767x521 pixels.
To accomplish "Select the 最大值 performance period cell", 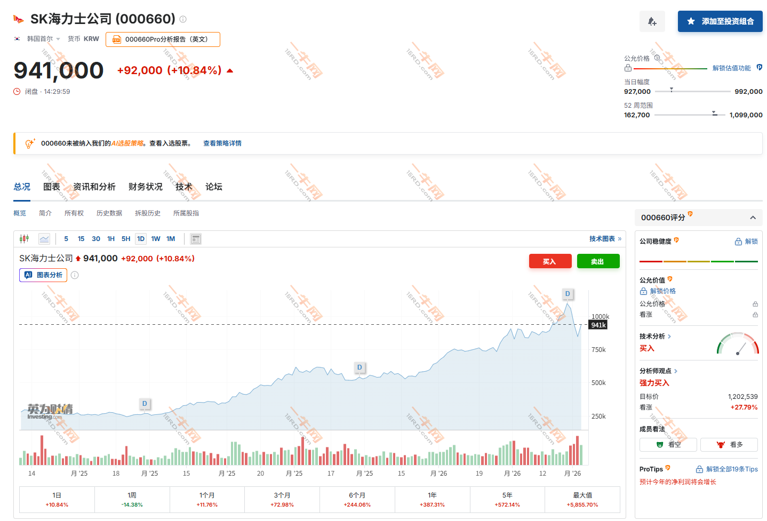I will (x=582, y=500).
